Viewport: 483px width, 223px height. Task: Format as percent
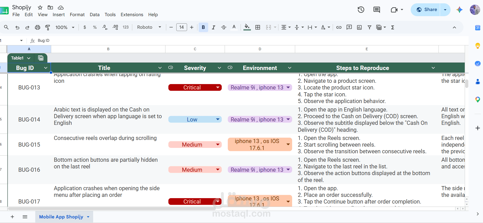click(95, 27)
